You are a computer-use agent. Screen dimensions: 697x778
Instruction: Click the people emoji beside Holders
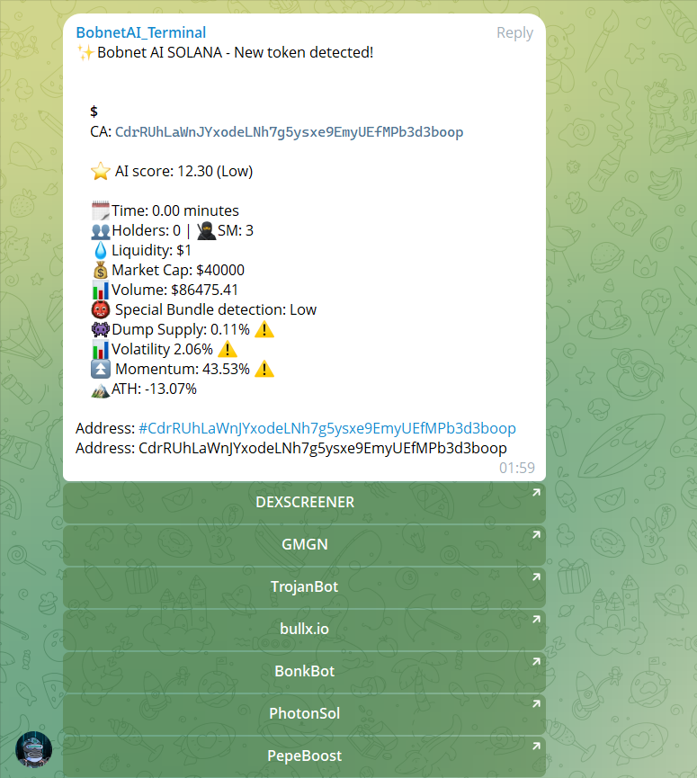click(100, 231)
